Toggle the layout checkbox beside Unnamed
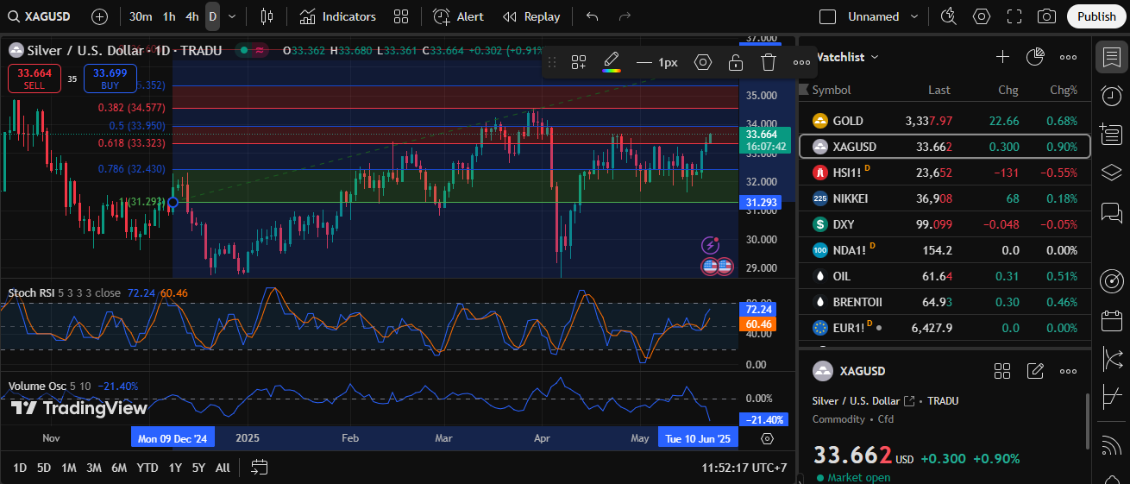This screenshot has height=484, width=1130. coord(827,16)
